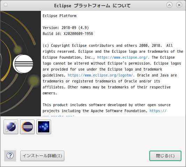
Task: Open help with the question mark icon
Action: (x=10, y=156)
